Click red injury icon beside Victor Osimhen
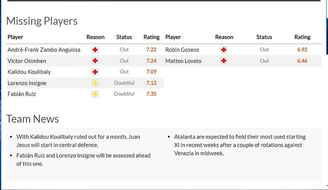 click(x=95, y=61)
